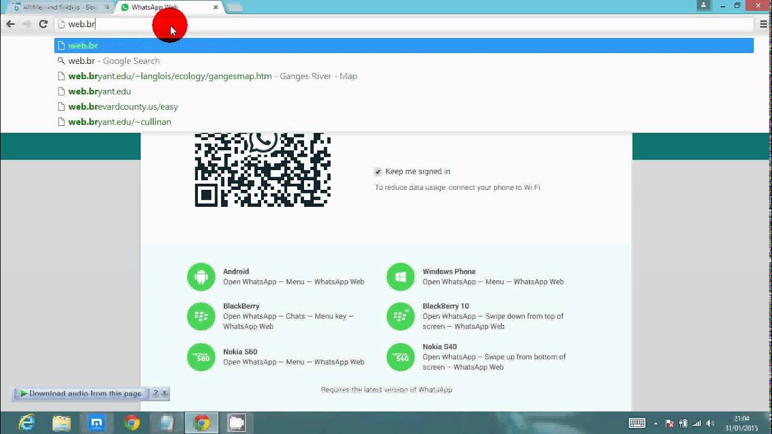
Task: Click the taskbar icon left of active Chrome
Action: [x=166, y=423]
